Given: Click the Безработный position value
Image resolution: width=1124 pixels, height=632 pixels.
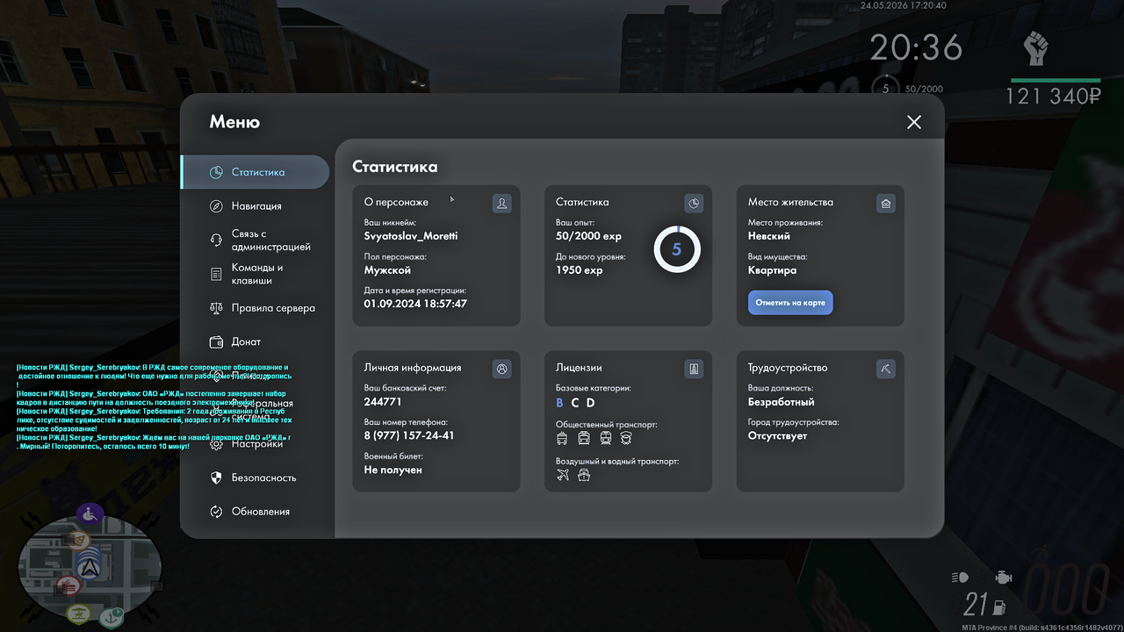Looking at the screenshot, I should click(x=782, y=402).
